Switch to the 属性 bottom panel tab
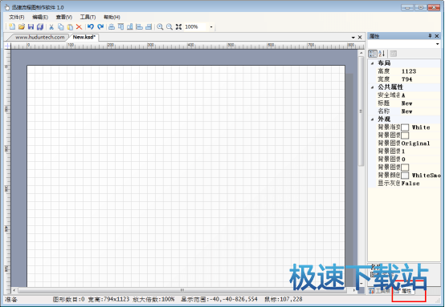 (404, 291)
